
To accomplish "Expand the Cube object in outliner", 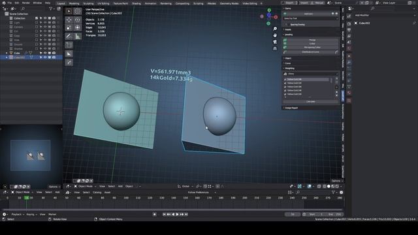I will 7,53.
